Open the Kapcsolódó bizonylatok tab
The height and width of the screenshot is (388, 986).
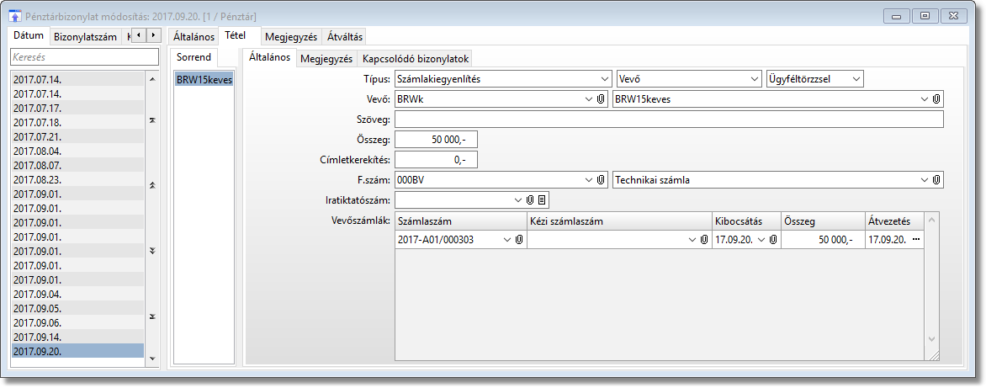point(416,59)
